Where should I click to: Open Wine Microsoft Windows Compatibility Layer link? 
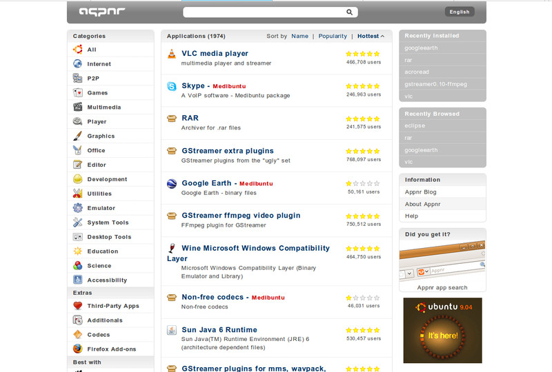(248, 253)
